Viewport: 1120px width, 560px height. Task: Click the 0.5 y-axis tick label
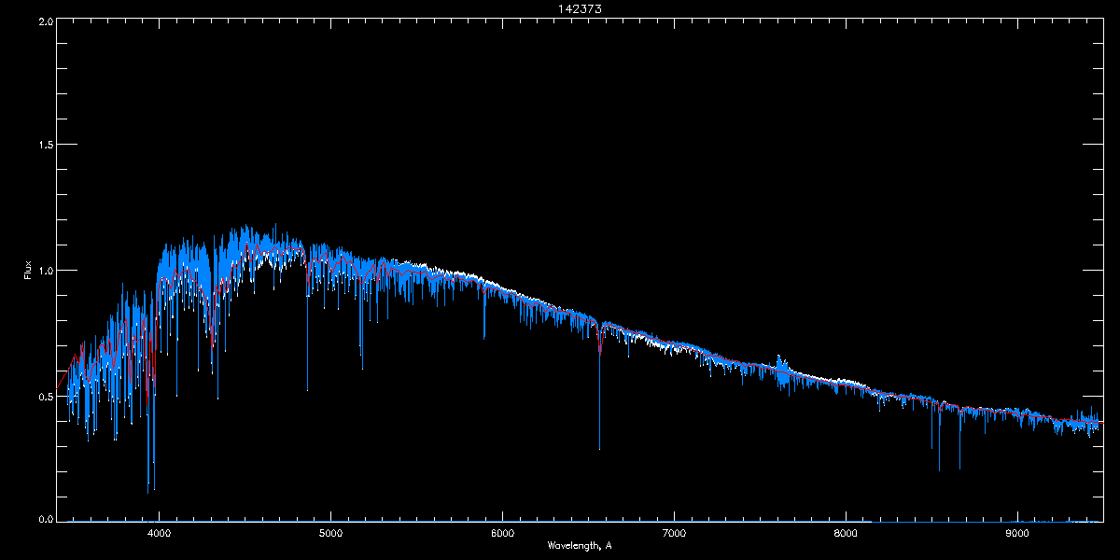tap(44, 396)
